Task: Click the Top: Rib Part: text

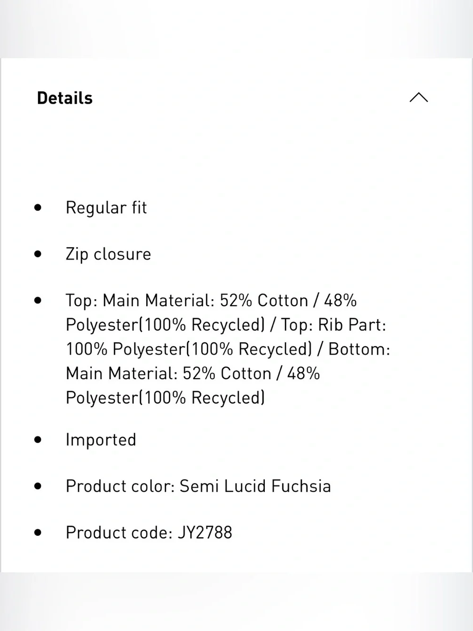Action: (333, 325)
